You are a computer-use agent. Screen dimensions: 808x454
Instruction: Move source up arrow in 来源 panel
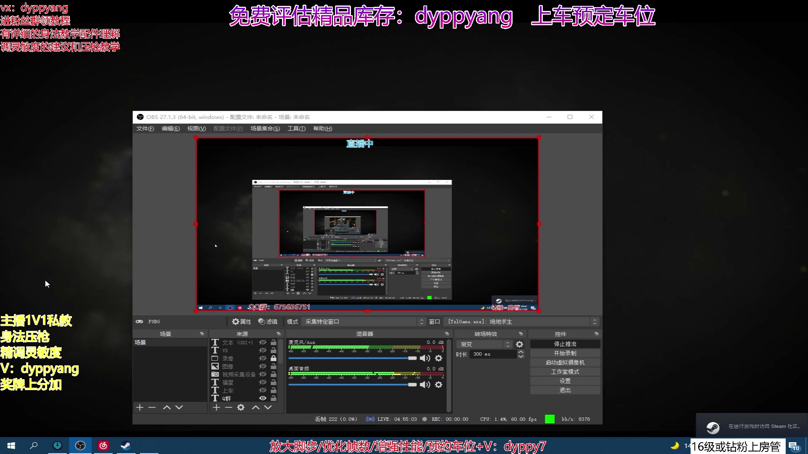click(x=255, y=407)
